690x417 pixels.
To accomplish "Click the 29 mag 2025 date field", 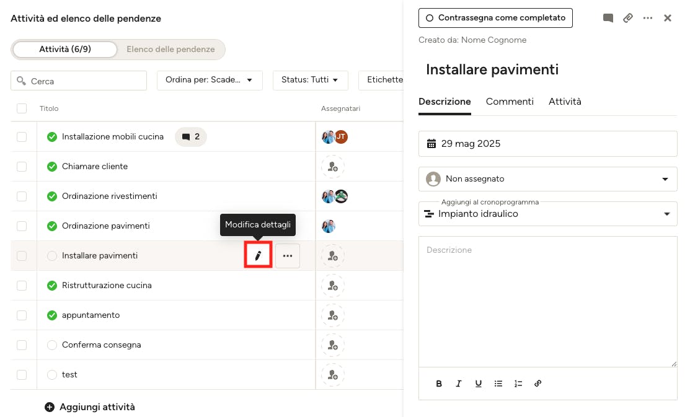I will (547, 144).
